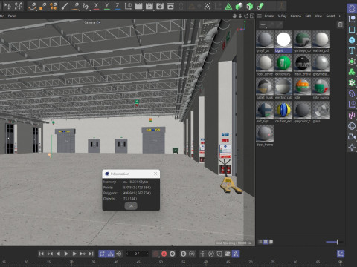Open the V-Ray menu
Screen dimensions: 357x267
click(x=282, y=16)
